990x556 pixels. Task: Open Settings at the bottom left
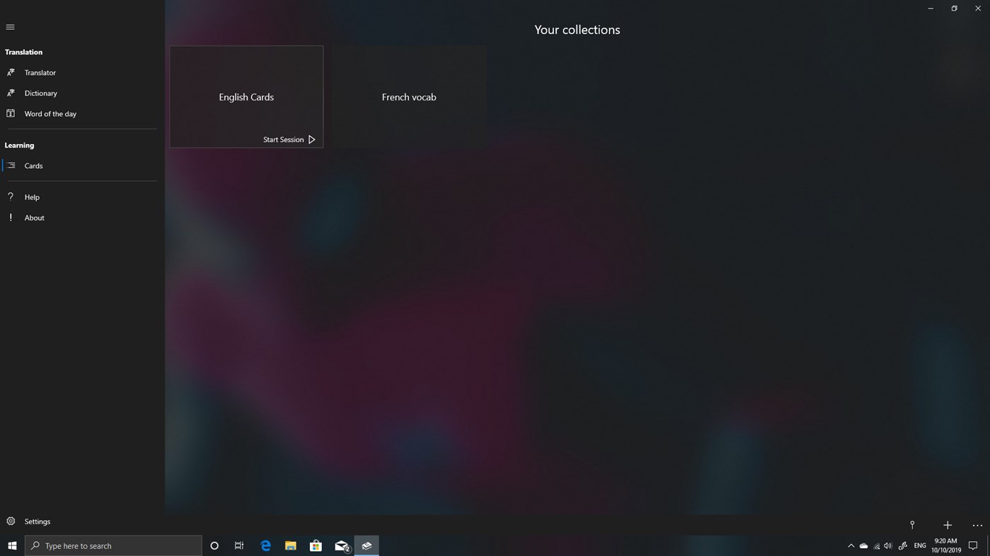[37, 521]
